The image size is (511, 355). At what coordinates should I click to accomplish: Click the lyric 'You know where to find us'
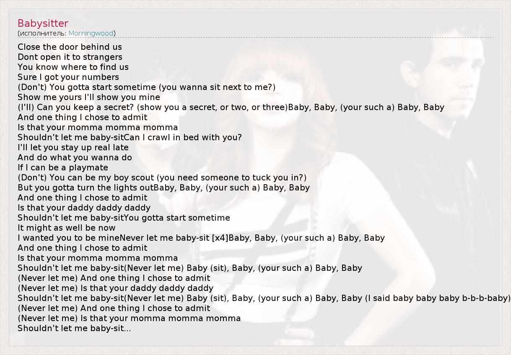coord(73,67)
